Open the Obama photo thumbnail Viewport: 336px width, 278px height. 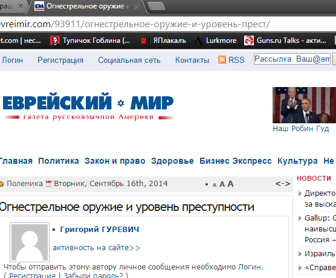pyautogui.click(x=304, y=105)
